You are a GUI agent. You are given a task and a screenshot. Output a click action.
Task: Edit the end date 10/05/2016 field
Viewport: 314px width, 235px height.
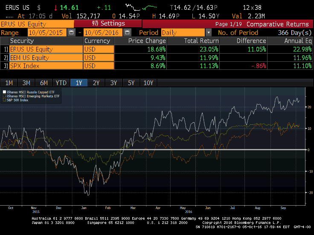[x=103, y=32]
